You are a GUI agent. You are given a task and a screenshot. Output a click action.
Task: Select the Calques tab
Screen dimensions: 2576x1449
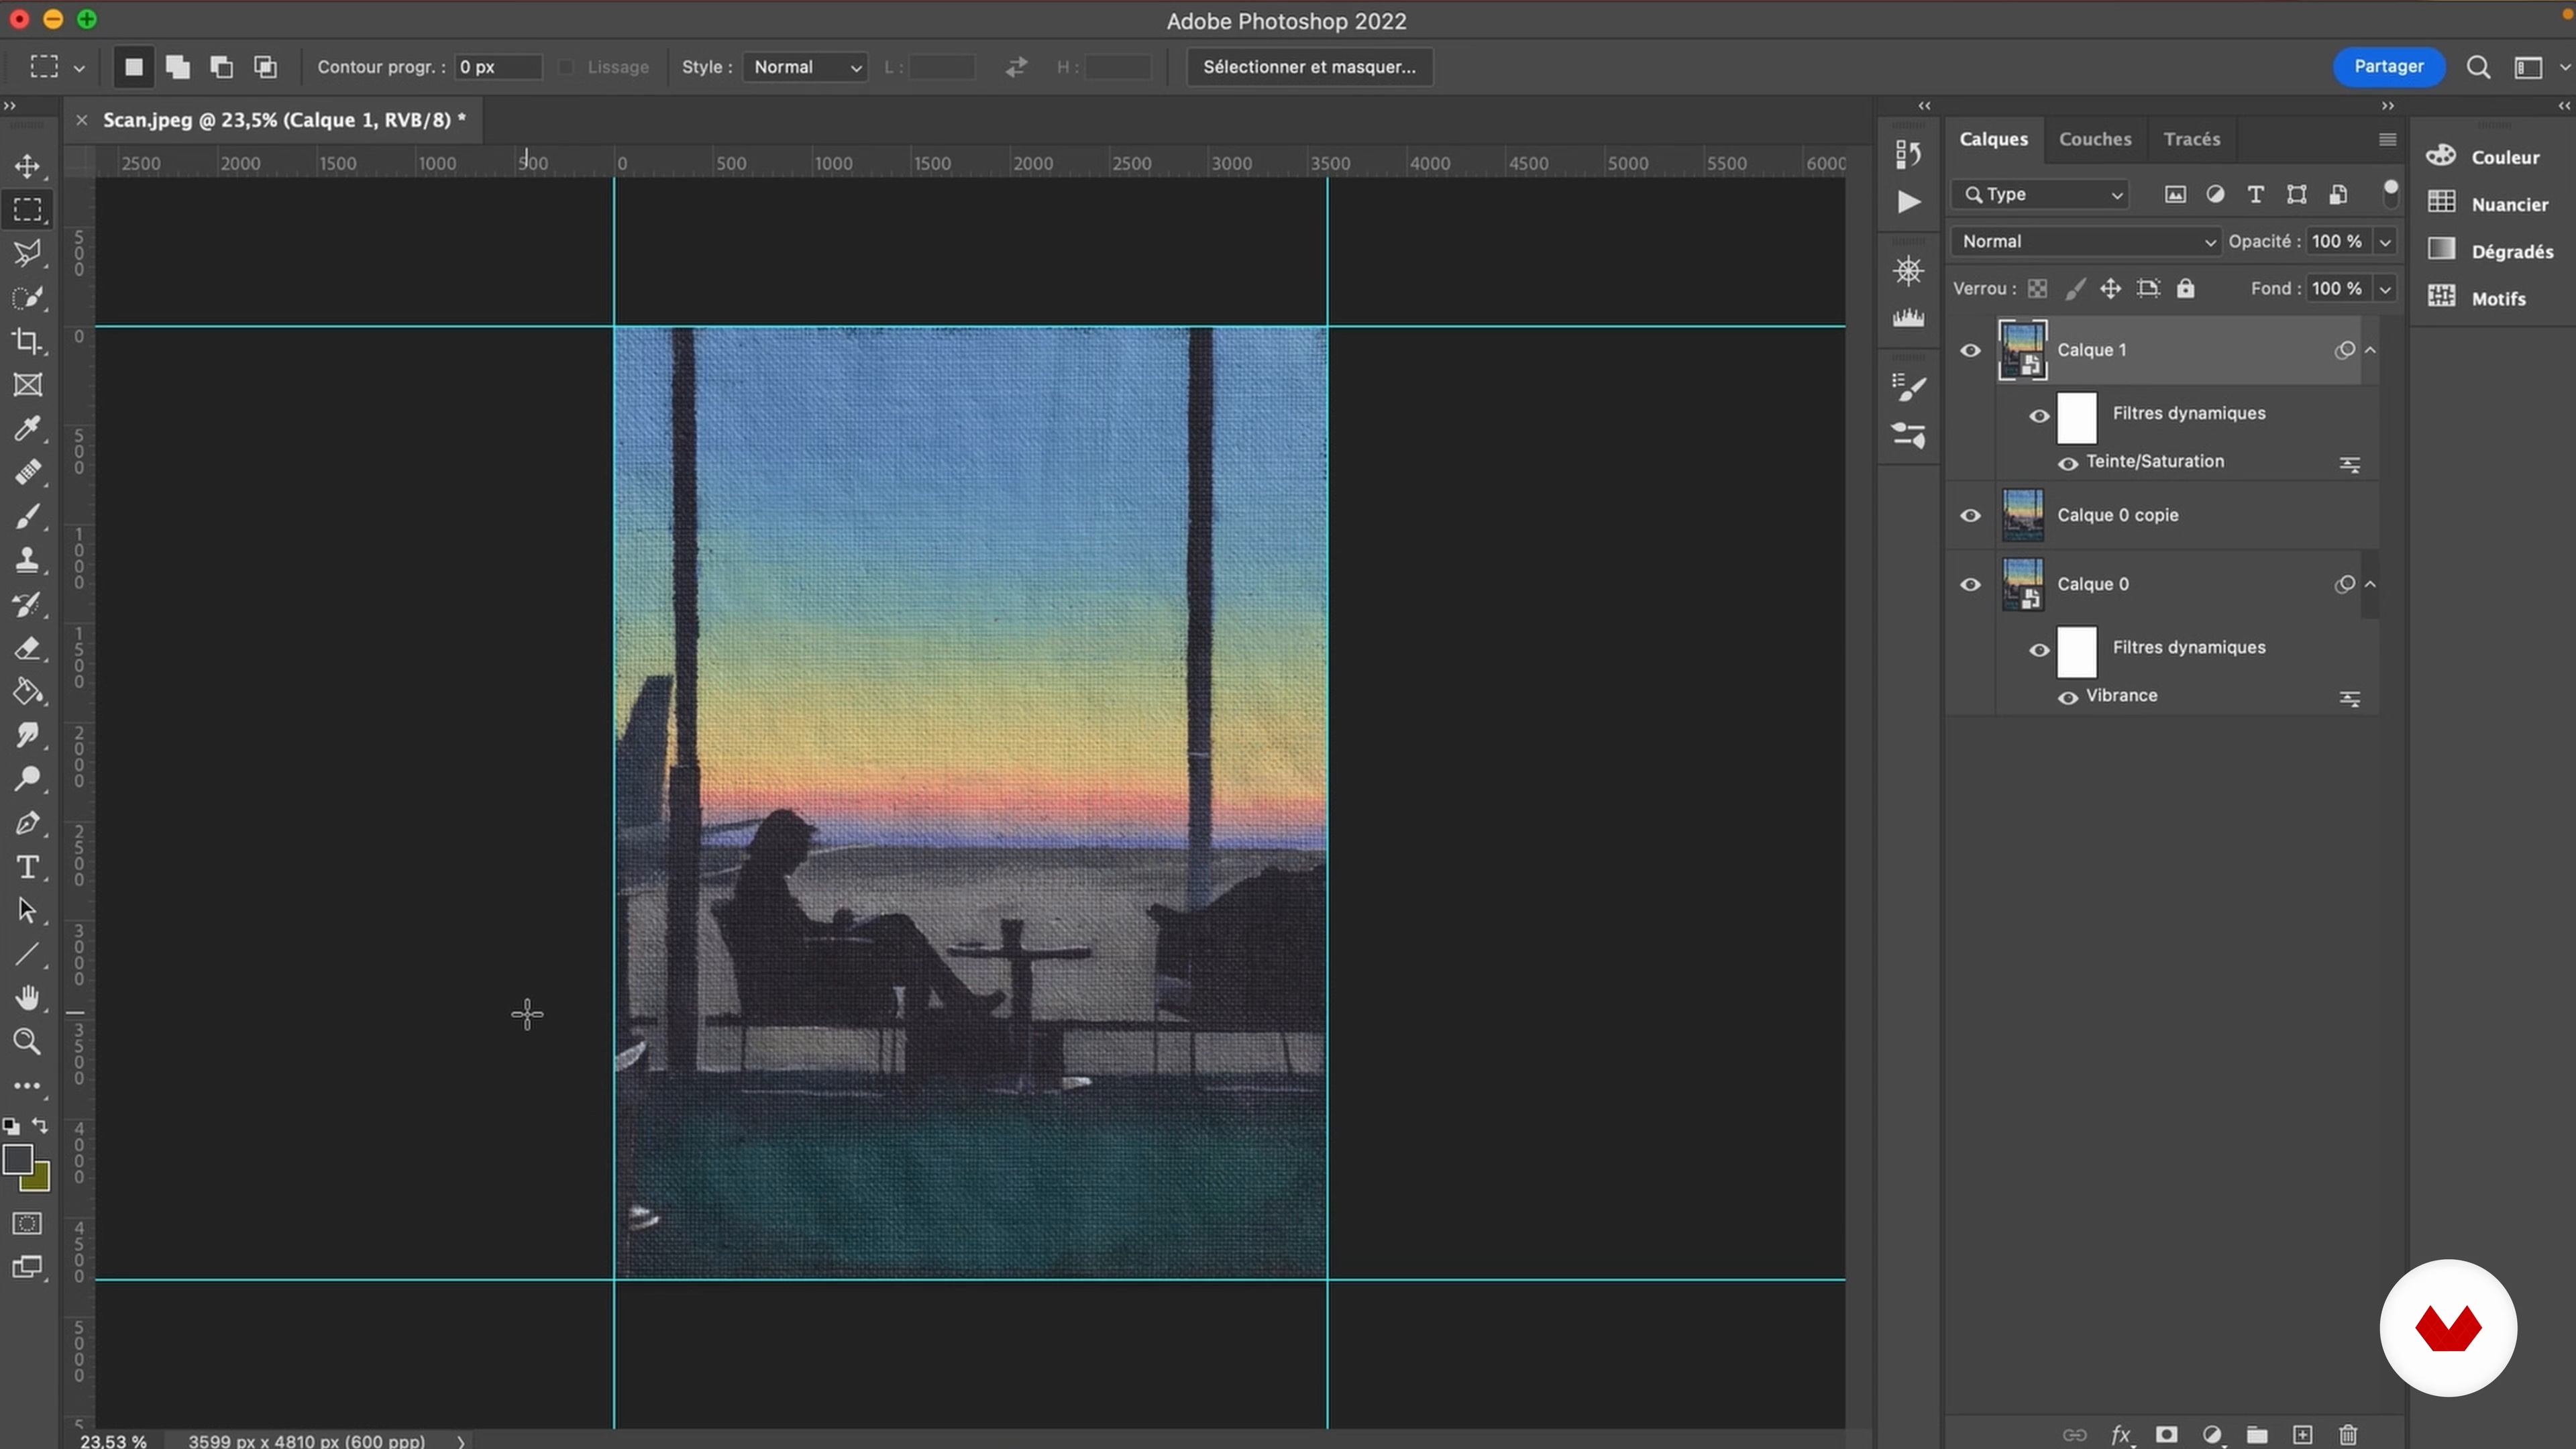[1993, 139]
